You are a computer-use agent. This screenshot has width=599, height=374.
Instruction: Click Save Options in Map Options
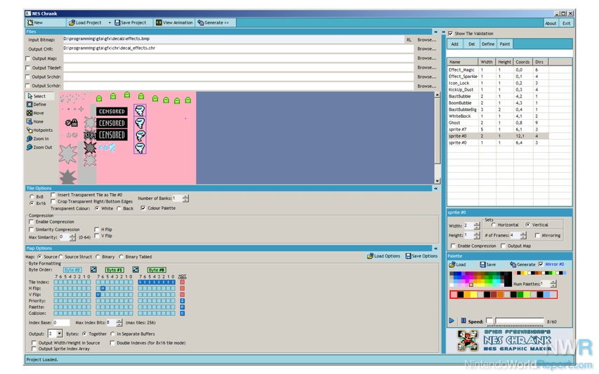coord(421,256)
